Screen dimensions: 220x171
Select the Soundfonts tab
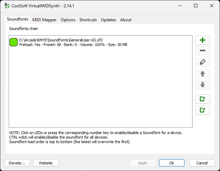(17, 19)
